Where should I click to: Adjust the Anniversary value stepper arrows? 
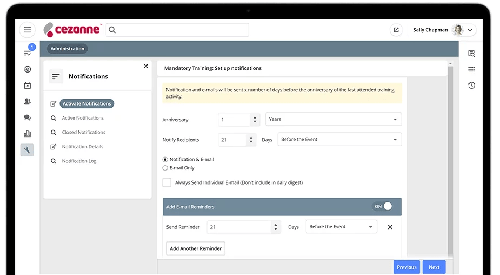[x=255, y=120]
